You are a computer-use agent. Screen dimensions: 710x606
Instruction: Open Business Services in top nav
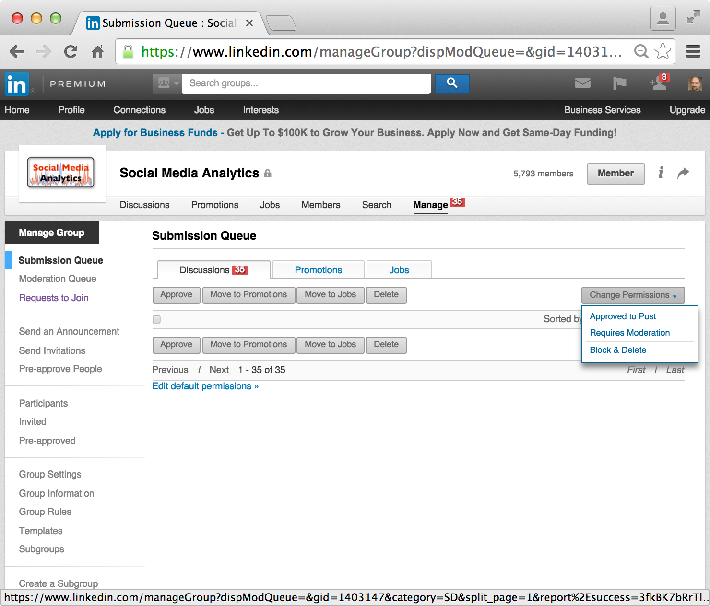(x=602, y=110)
